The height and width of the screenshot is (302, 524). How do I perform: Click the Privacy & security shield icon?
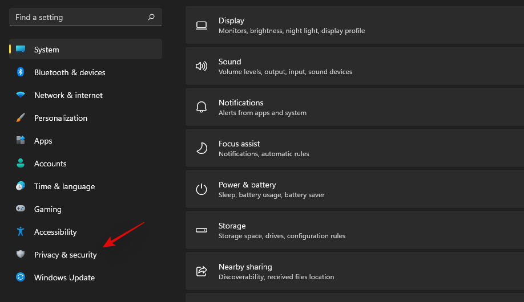[21, 255]
